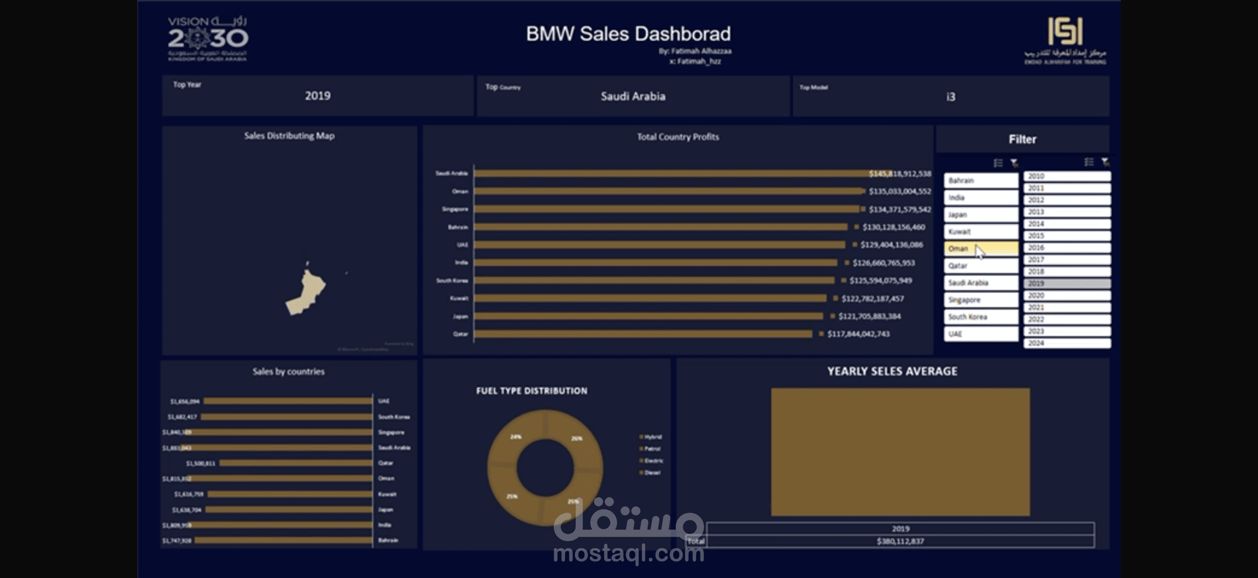Select year 2010 in year slicer
This screenshot has height=578, width=1258.
(1067, 176)
